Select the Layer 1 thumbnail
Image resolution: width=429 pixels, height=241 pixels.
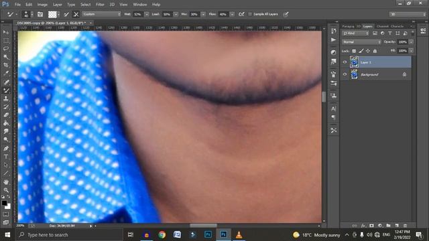point(354,62)
